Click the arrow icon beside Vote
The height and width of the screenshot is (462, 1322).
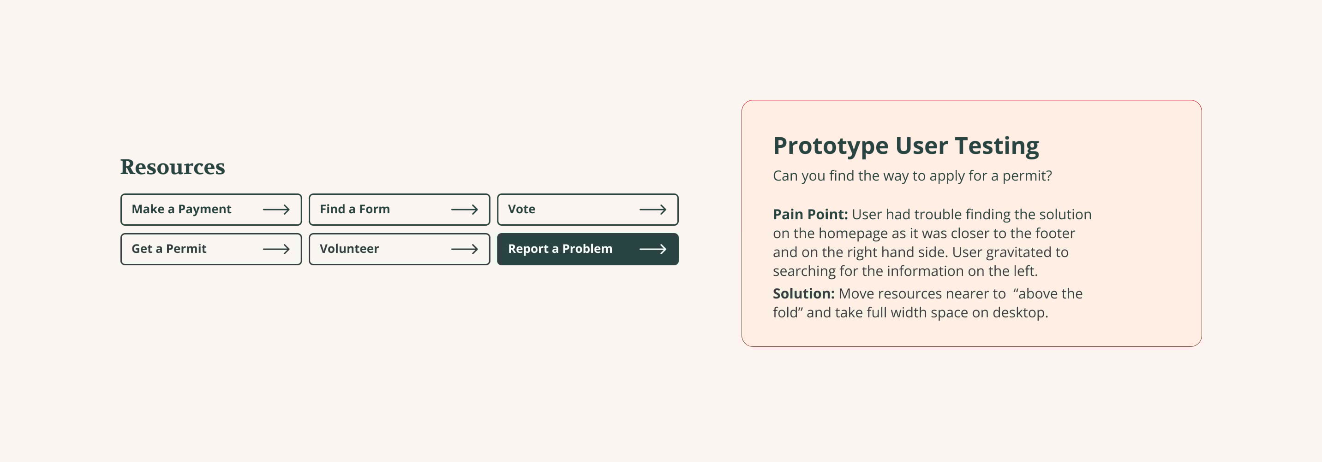pyautogui.click(x=653, y=210)
